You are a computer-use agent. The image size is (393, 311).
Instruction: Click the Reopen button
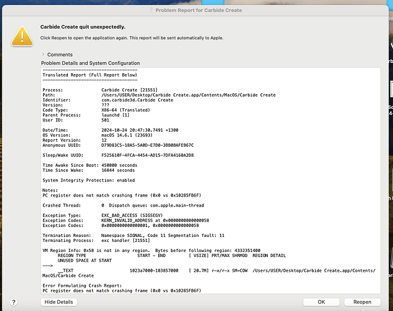pyautogui.click(x=362, y=302)
